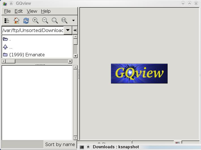The image size is (201, 150).
Task: Click the GQview logo image
Action: [139, 74]
